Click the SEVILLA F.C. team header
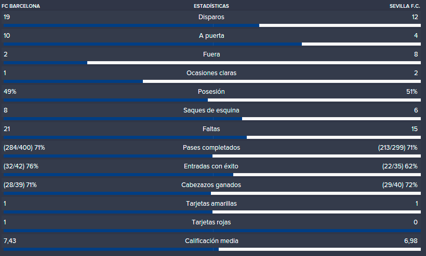Screen dimensions: 426x256 [x=405, y=6]
